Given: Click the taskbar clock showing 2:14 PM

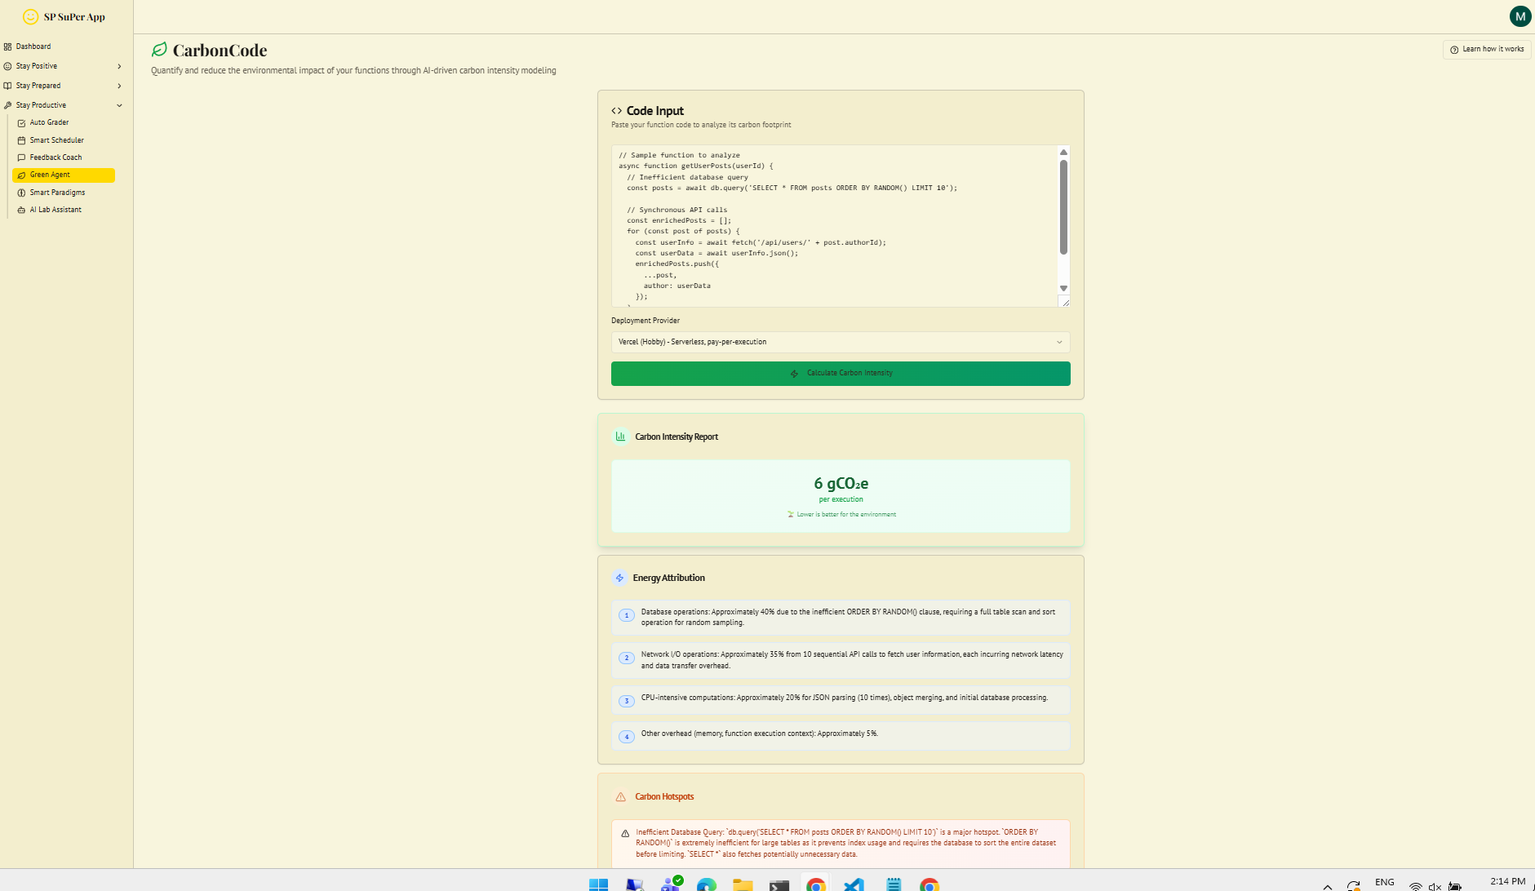Looking at the screenshot, I should point(1507,882).
